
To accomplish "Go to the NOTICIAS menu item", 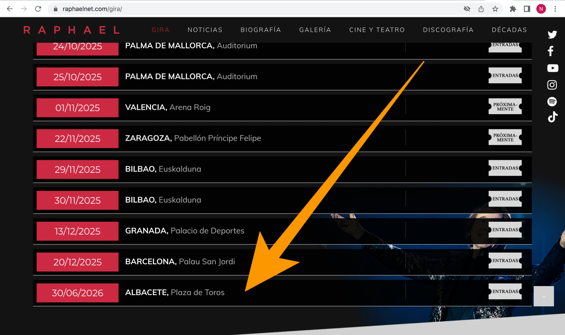I will [x=205, y=30].
